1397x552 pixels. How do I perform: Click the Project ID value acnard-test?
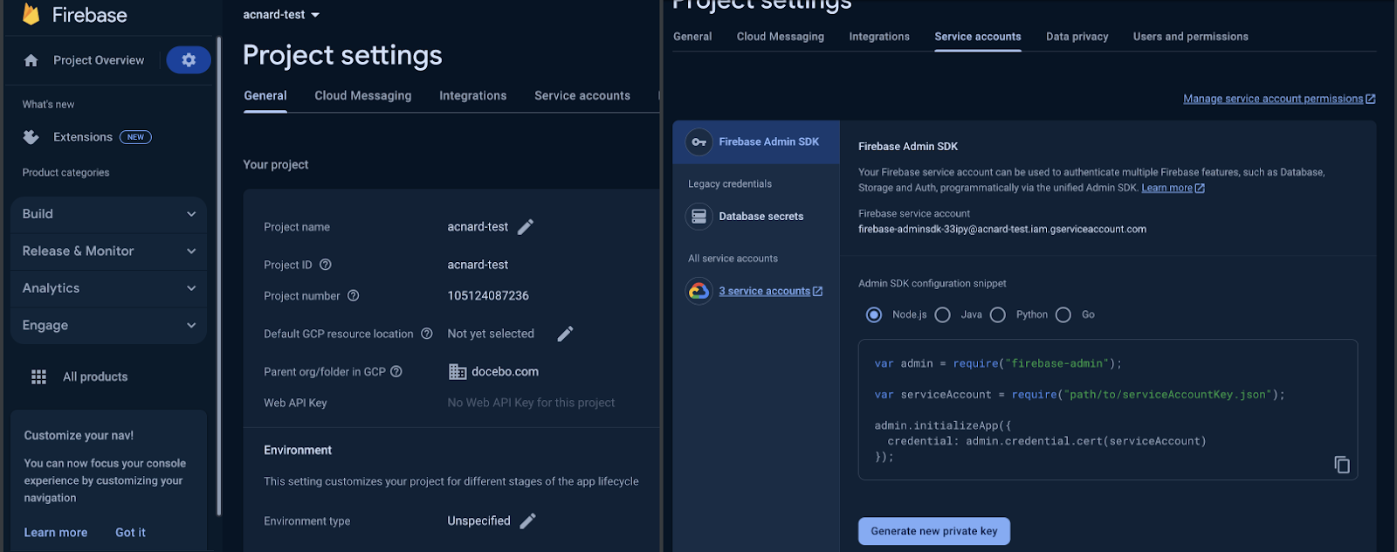478,265
